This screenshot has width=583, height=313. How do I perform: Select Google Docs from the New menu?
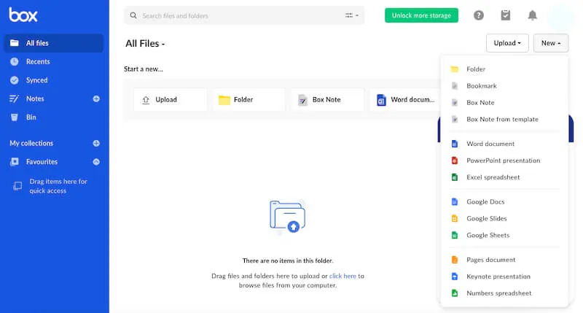tap(485, 202)
